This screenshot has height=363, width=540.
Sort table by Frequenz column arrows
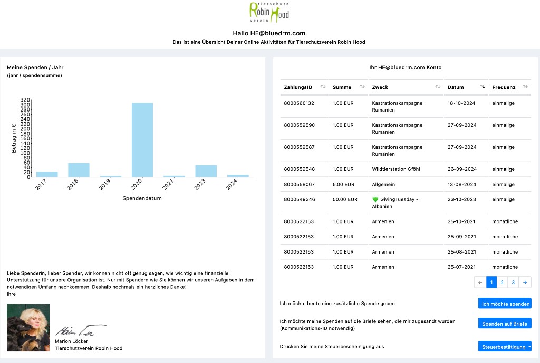click(x=525, y=87)
